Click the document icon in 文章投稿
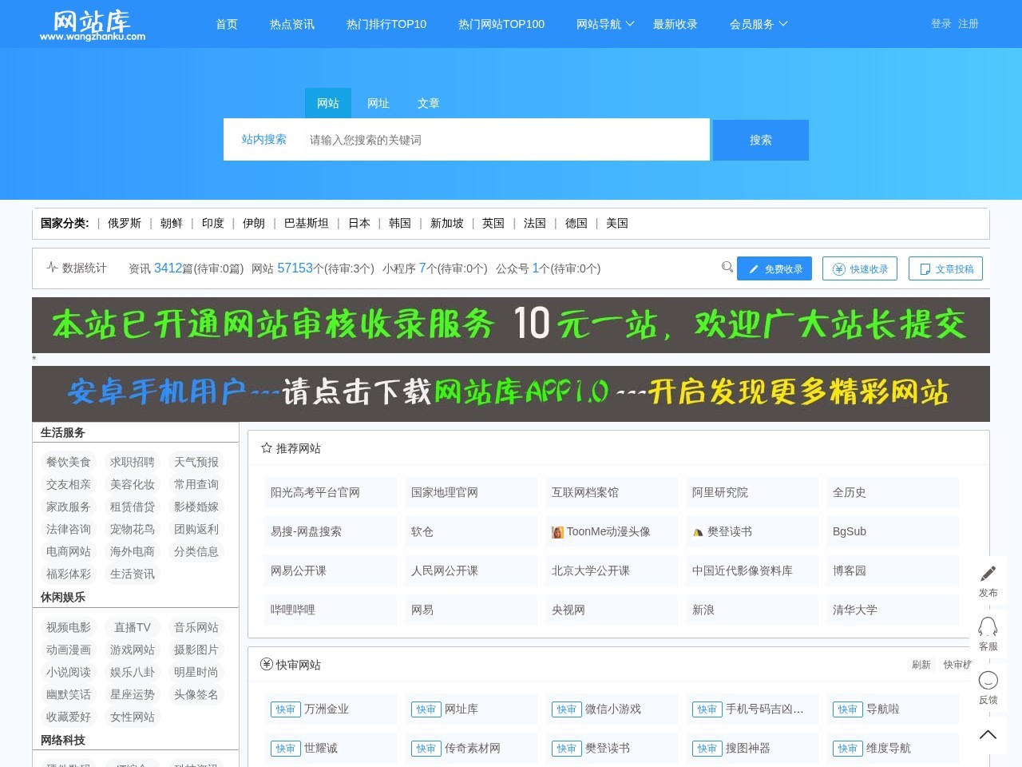This screenshot has height=767, width=1022. [925, 268]
